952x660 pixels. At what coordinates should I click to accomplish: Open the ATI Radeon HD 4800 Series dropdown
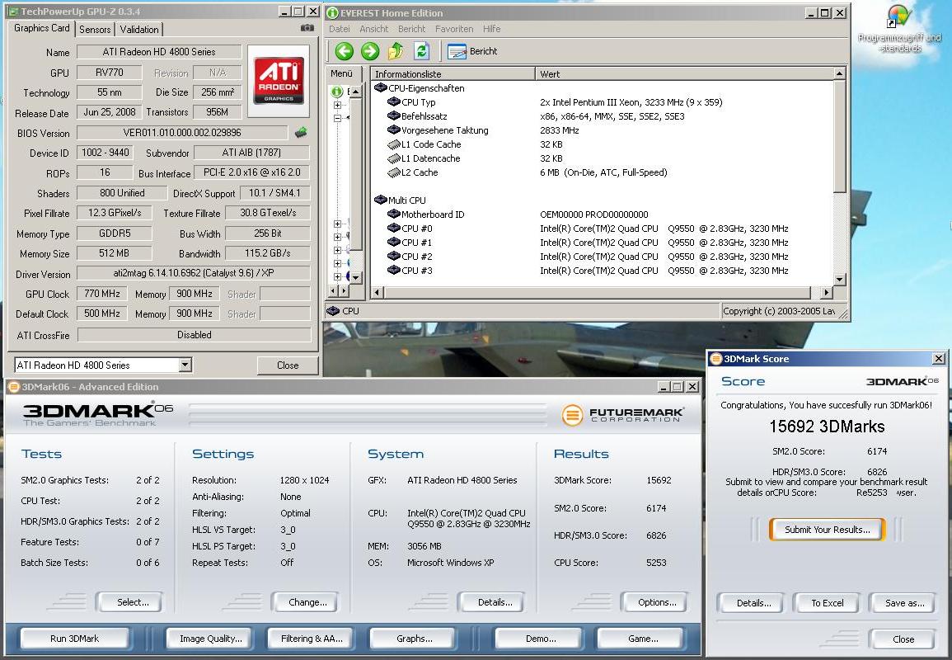tap(185, 365)
